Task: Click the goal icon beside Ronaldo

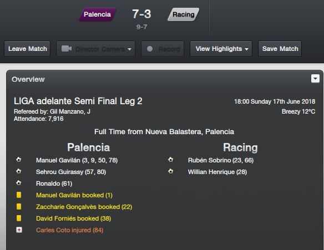Action: (19, 183)
